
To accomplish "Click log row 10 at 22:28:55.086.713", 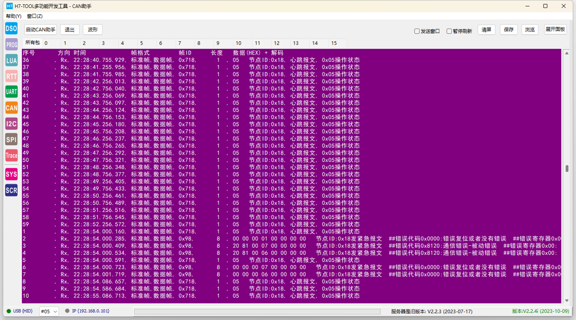I will [x=191, y=296].
